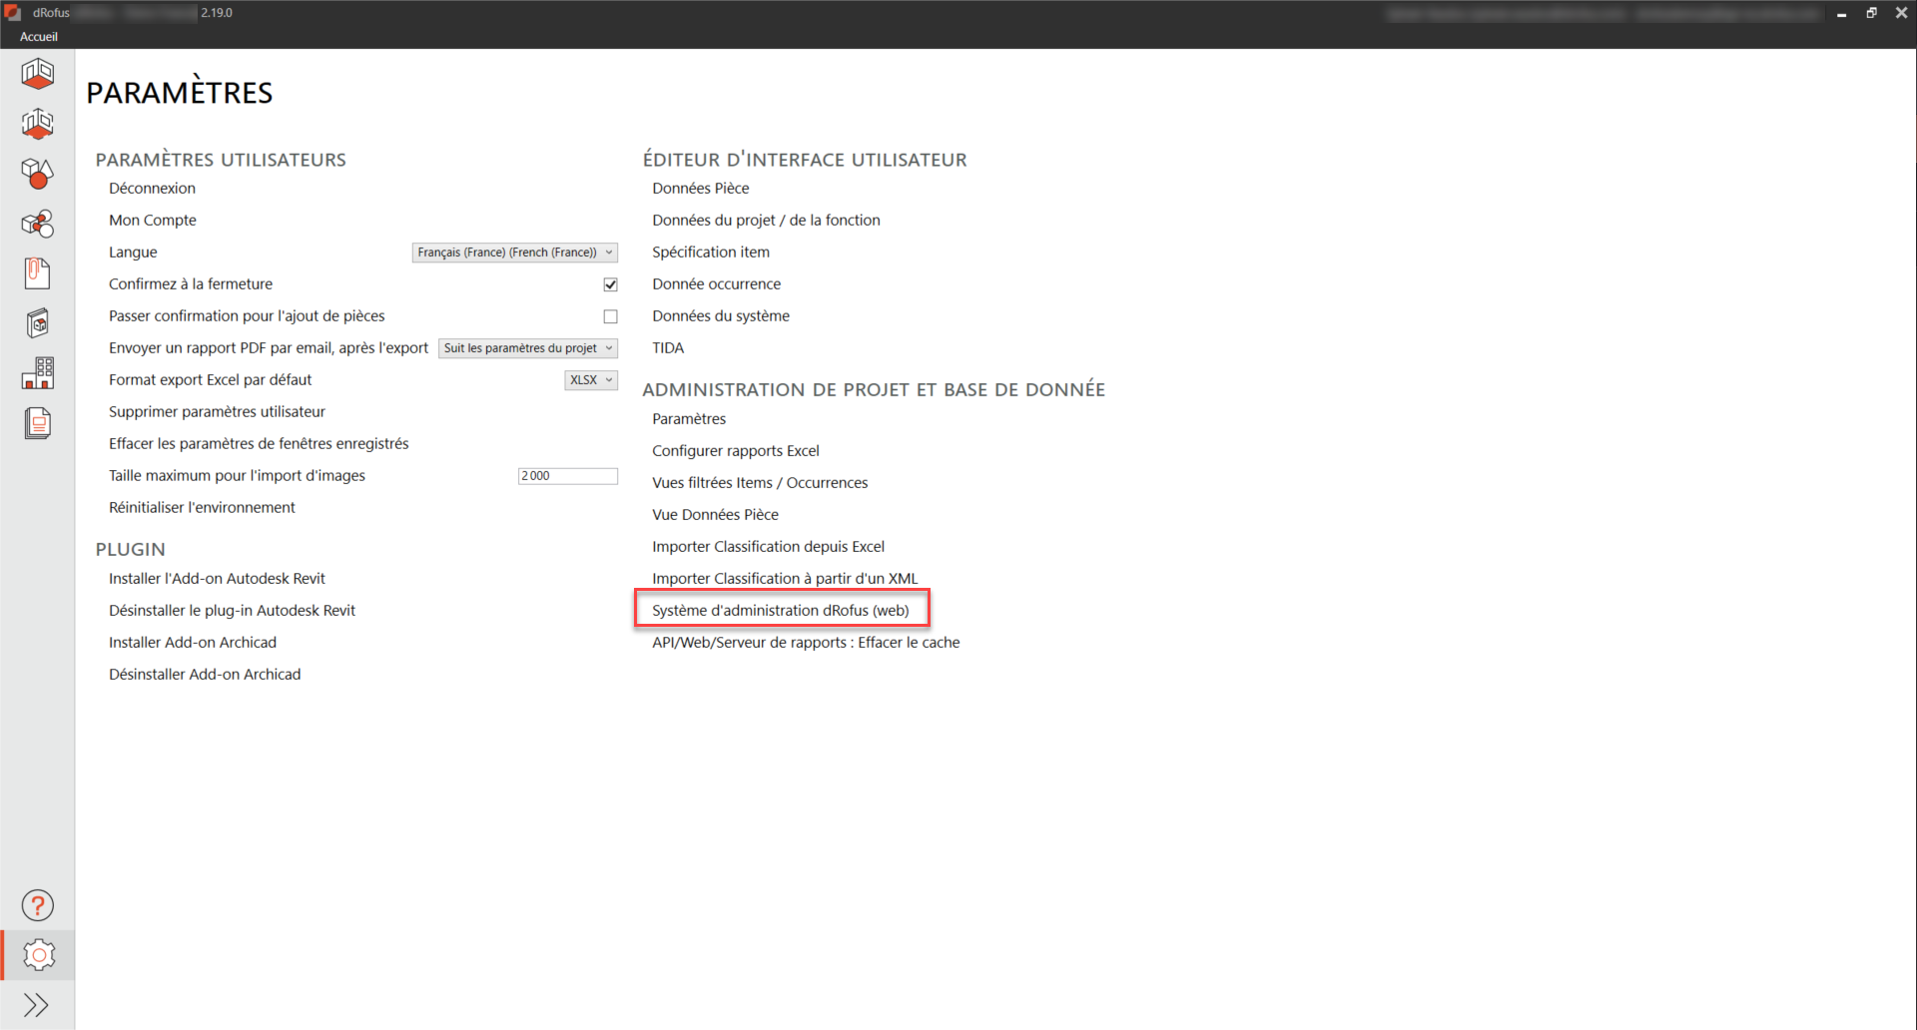1917x1030 pixels.
Task: Expand the sidebar with double chevron
Action: coord(37,1005)
